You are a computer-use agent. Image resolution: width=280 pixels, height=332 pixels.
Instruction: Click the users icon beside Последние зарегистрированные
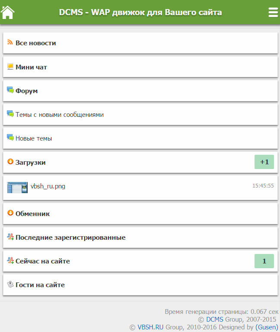tap(10, 237)
